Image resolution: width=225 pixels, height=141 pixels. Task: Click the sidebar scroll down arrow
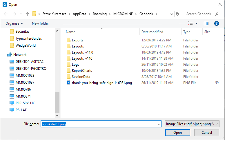57,115
